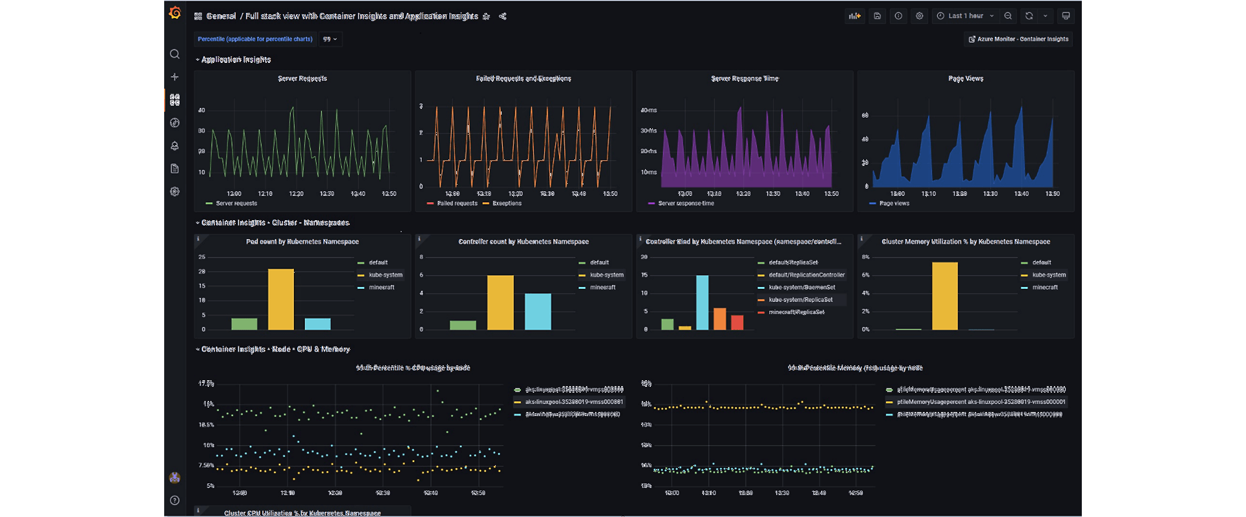Open dashboard settings gear in top toolbar
This screenshot has height=517, width=1246.
pos(920,16)
